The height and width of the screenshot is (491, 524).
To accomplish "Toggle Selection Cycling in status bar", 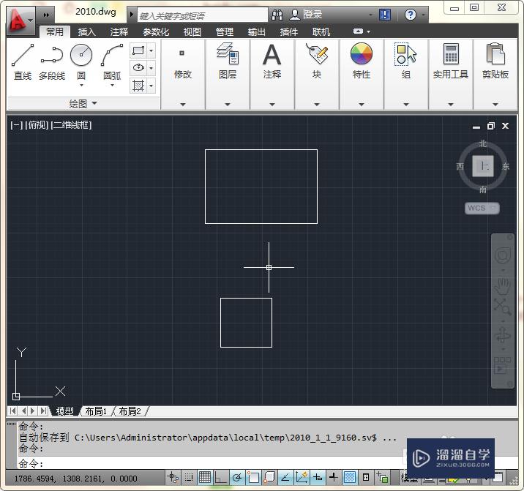I will point(381,477).
